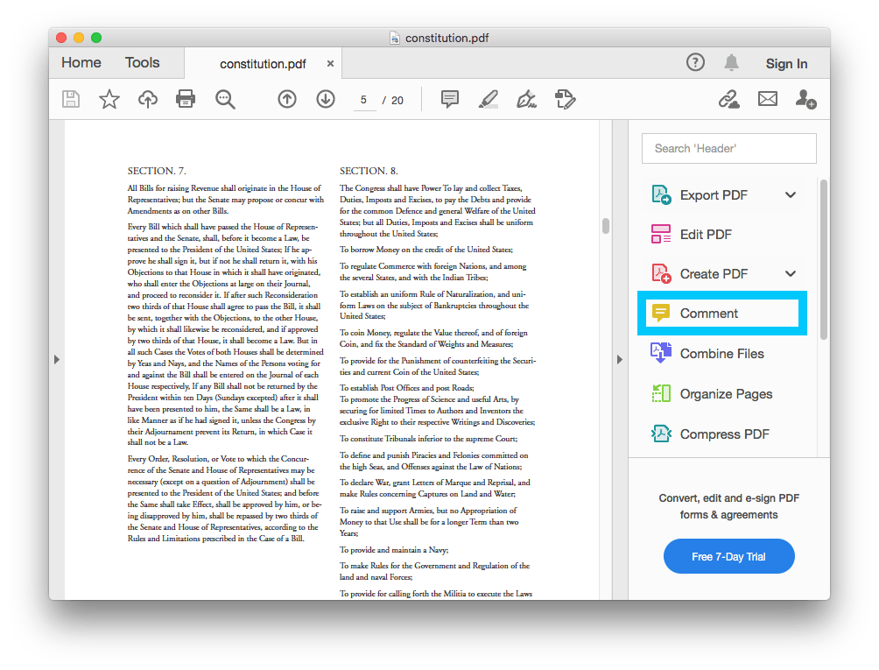Select the Highlight text tool
The height and width of the screenshot is (670, 879).
point(488,99)
